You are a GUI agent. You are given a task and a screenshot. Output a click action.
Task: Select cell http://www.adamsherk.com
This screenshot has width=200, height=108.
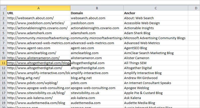tap(38, 33)
